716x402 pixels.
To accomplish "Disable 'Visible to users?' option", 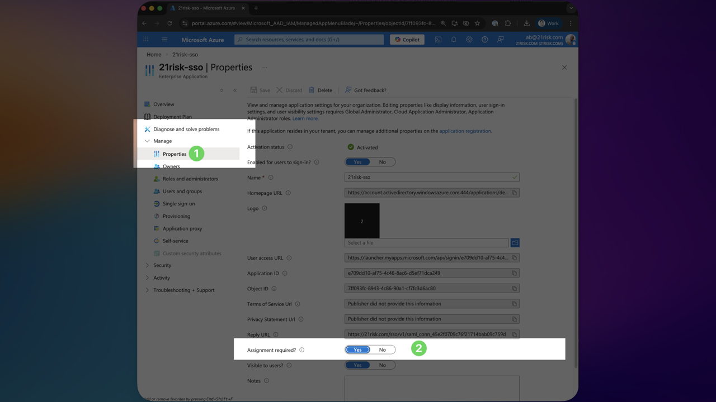I will coord(383,365).
